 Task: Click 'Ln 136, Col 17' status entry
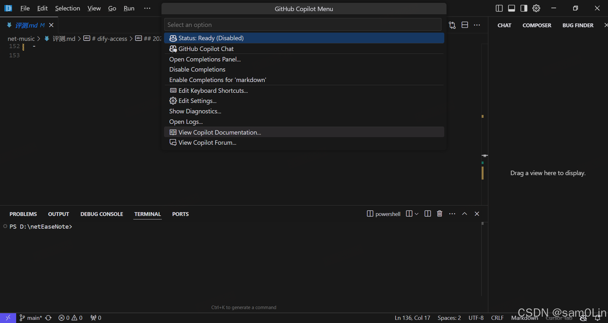[412, 318]
